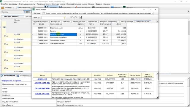Open the СН202-1141-ВД code link

pyautogui.click(x=42, y=83)
